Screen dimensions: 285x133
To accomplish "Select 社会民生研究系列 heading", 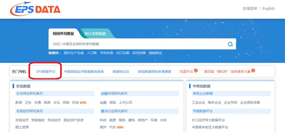I will pos(30,93).
